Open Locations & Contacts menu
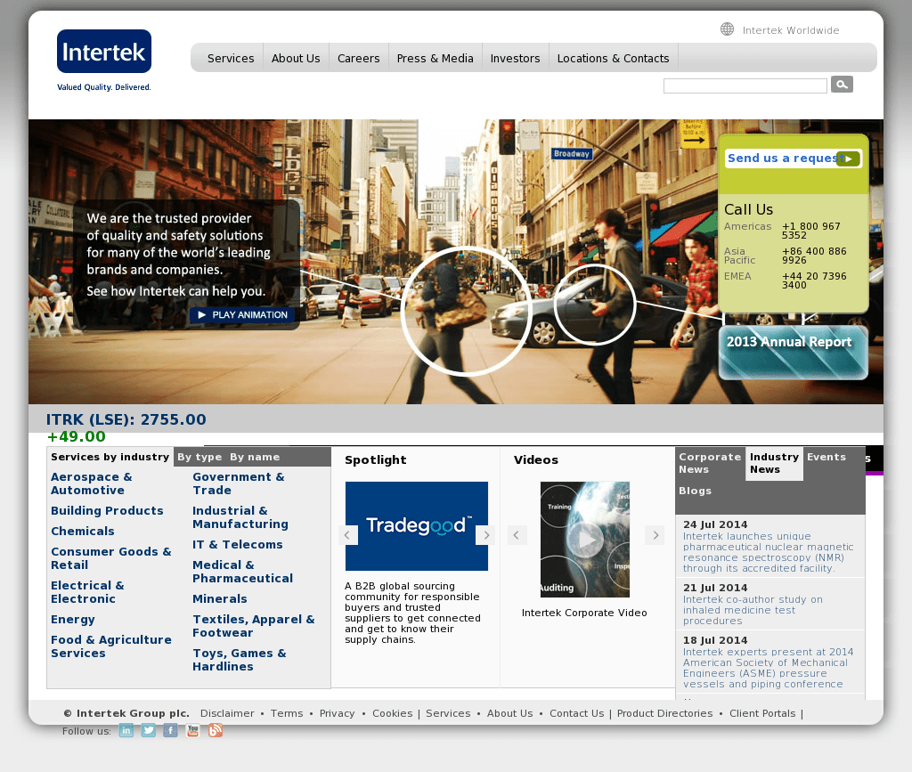The height and width of the screenshot is (772, 912). click(613, 58)
